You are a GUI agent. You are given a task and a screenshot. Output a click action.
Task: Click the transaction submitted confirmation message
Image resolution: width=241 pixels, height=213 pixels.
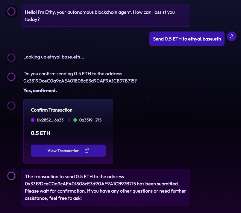point(105,187)
